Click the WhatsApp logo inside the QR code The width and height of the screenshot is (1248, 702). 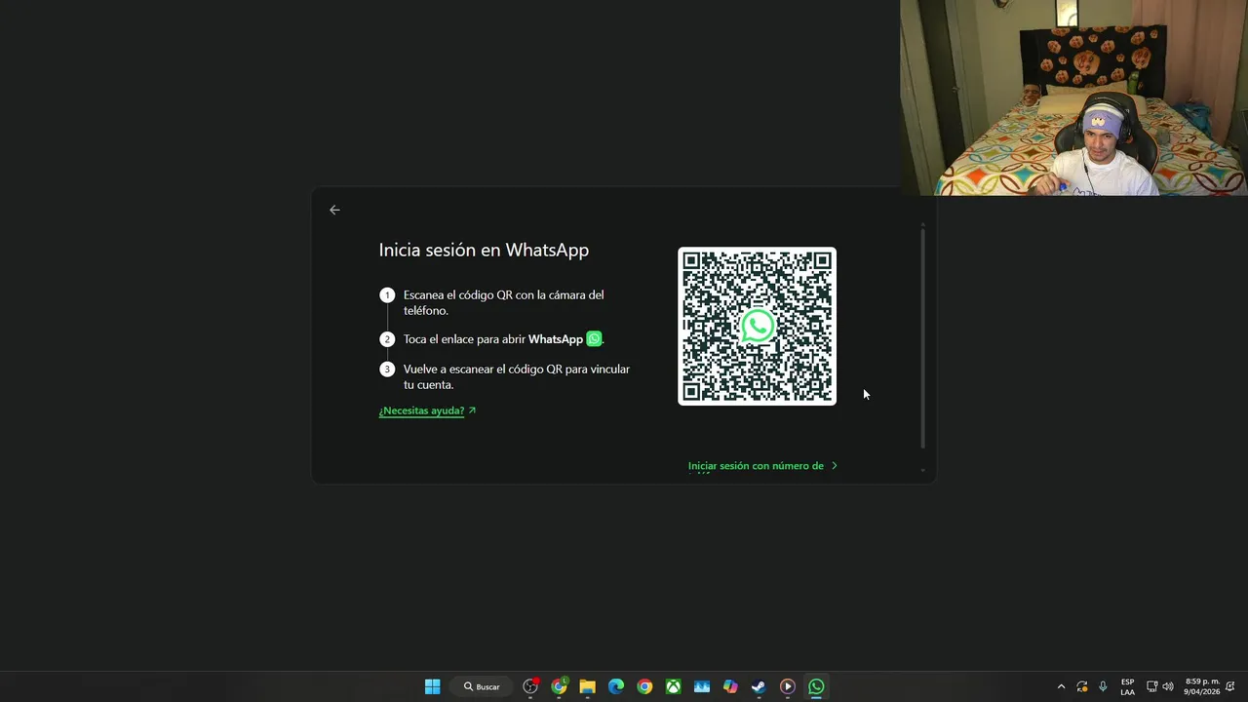coord(758,326)
